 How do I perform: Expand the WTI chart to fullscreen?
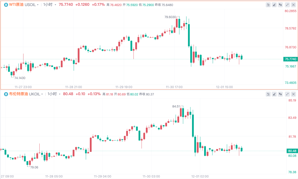pos(287,5)
